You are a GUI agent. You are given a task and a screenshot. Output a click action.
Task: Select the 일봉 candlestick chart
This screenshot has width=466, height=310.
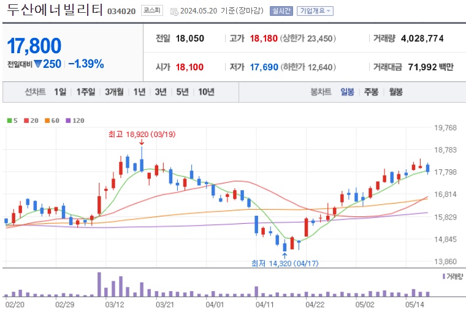347,92
